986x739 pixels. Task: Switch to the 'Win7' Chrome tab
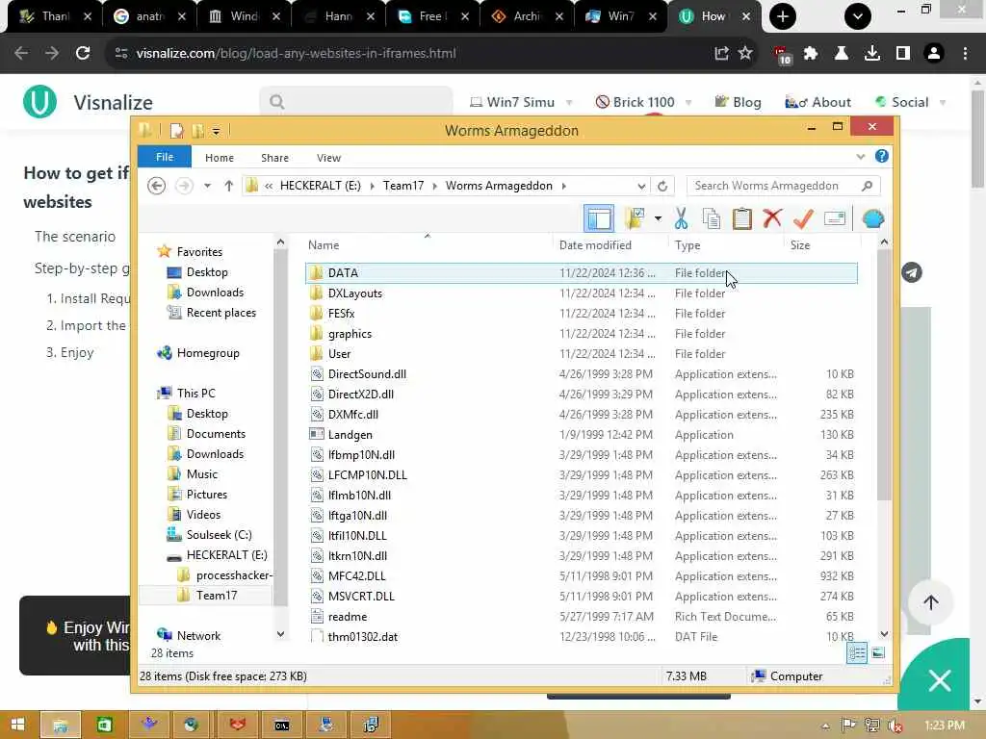[x=620, y=16]
